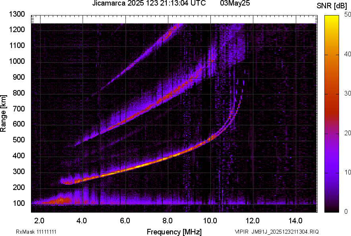Click the Range [km] axis label
The width and height of the screenshot is (351, 236).
click(4, 114)
